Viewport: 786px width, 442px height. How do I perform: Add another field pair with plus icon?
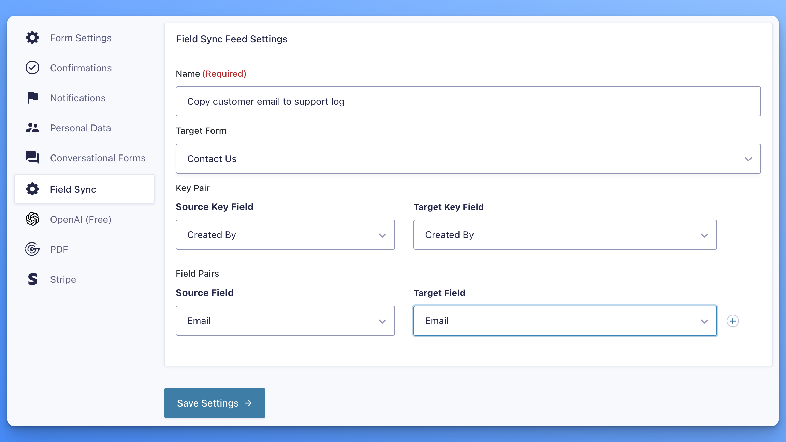coord(733,321)
